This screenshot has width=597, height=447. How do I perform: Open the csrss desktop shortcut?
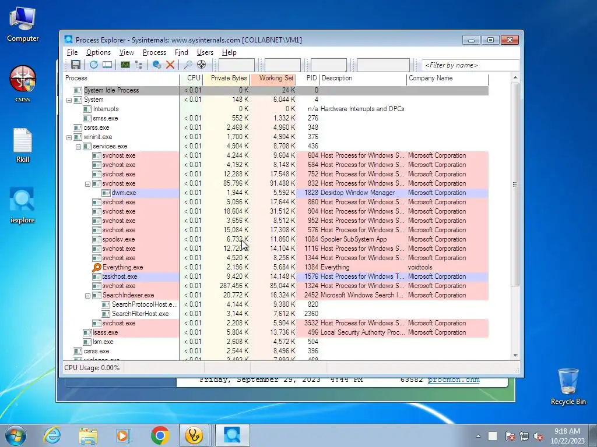tap(23, 84)
